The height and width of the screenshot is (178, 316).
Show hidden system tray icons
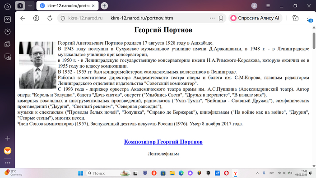[x=257, y=173]
